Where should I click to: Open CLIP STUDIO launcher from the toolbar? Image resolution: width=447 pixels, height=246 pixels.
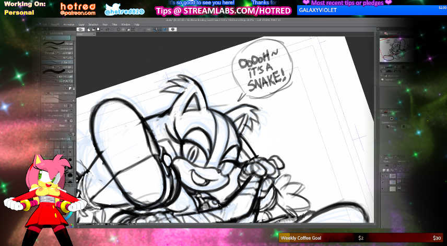click(80, 30)
